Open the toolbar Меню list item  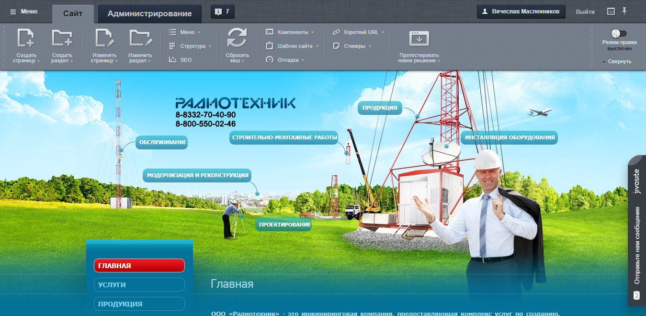point(184,32)
